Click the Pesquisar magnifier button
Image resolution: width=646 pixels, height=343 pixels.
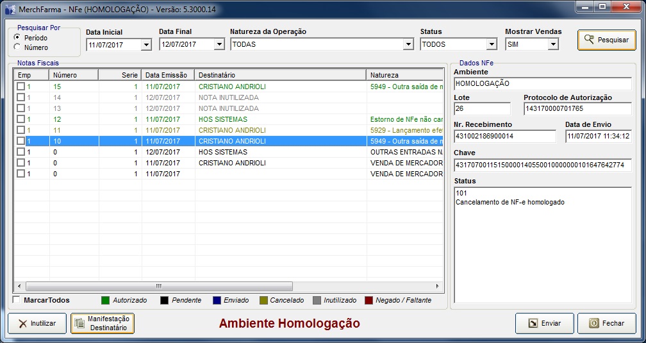(606, 40)
